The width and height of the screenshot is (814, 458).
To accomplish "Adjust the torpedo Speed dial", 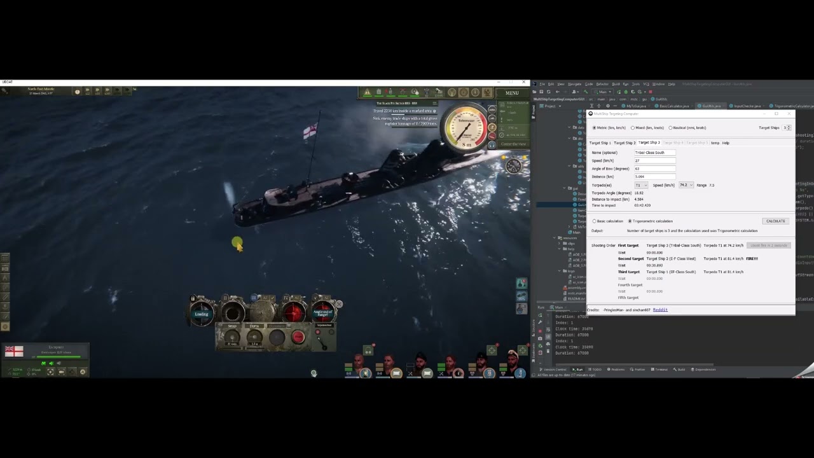I will click(x=232, y=337).
